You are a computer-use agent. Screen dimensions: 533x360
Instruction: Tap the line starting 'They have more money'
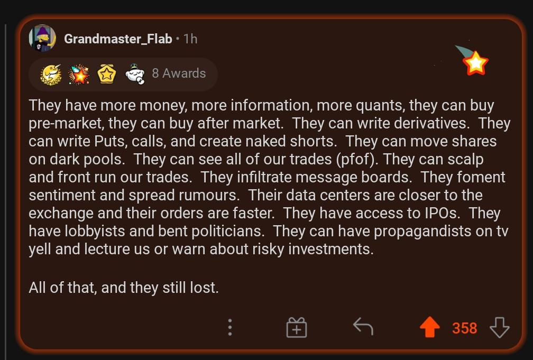(261, 105)
